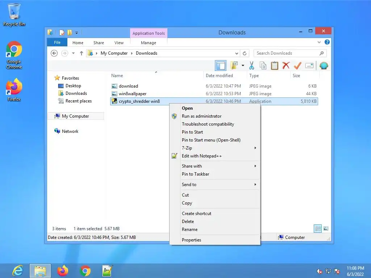Click the muted volume tray icon
Image resolution: width=371 pixels, height=278 pixels.
point(319,271)
